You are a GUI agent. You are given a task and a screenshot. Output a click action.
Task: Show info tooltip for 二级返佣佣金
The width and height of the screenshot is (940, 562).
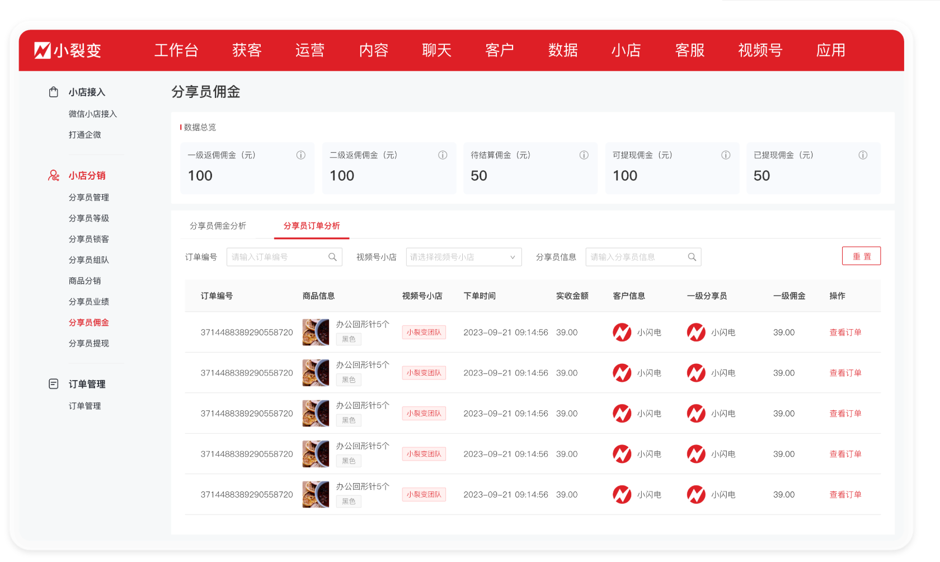(x=443, y=155)
